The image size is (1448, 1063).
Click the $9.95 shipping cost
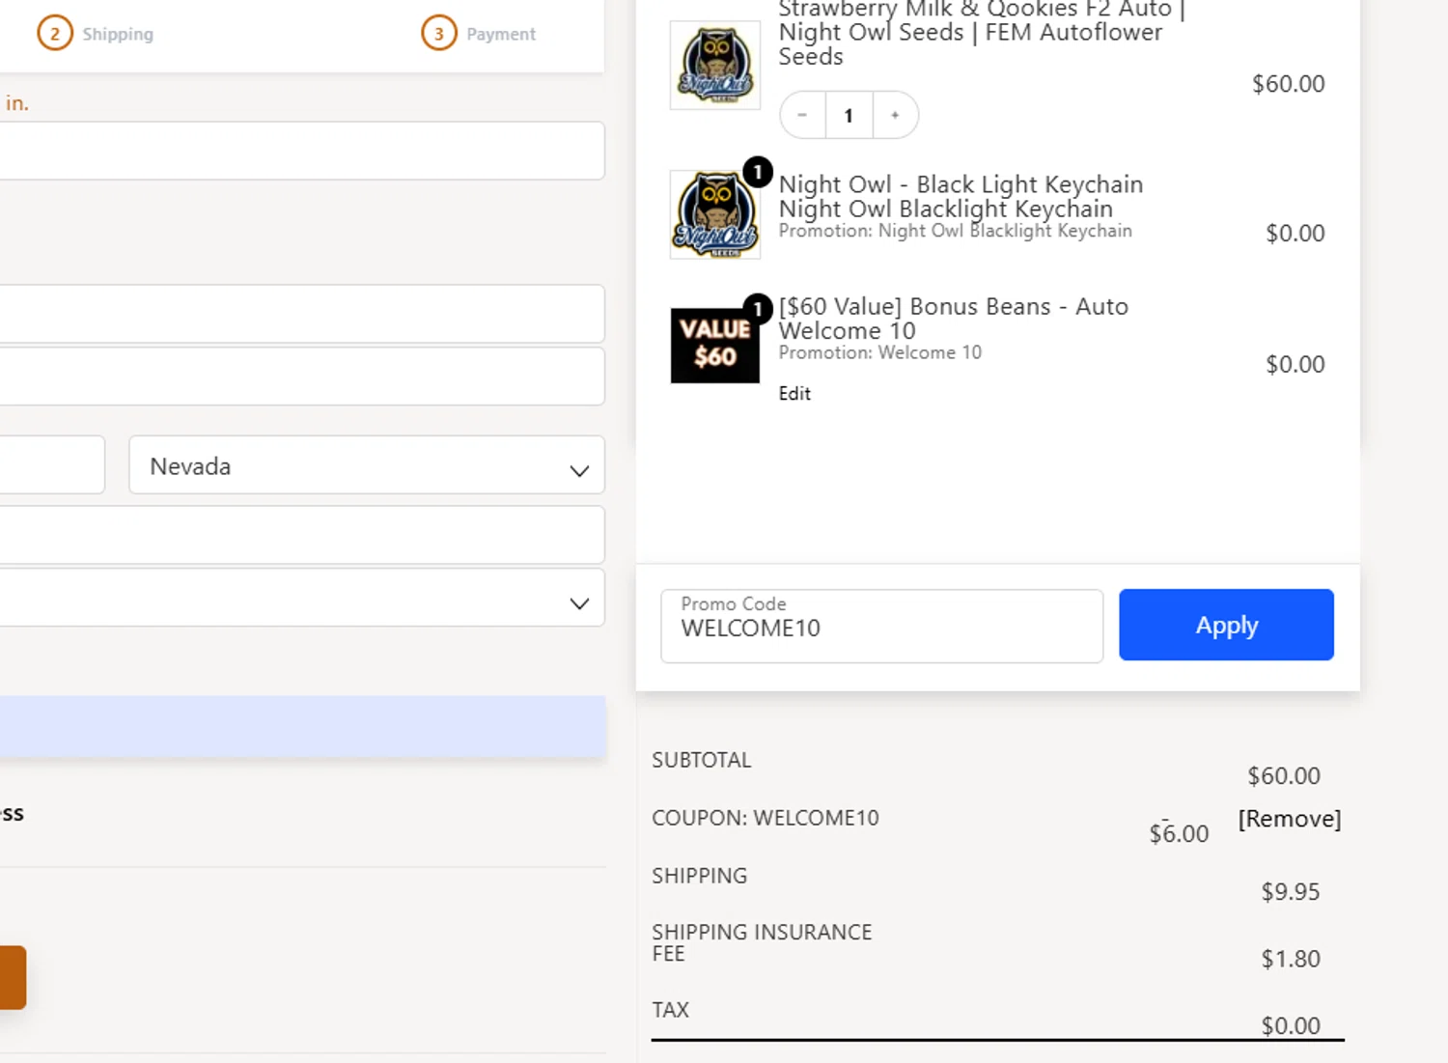[x=1290, y=891]
